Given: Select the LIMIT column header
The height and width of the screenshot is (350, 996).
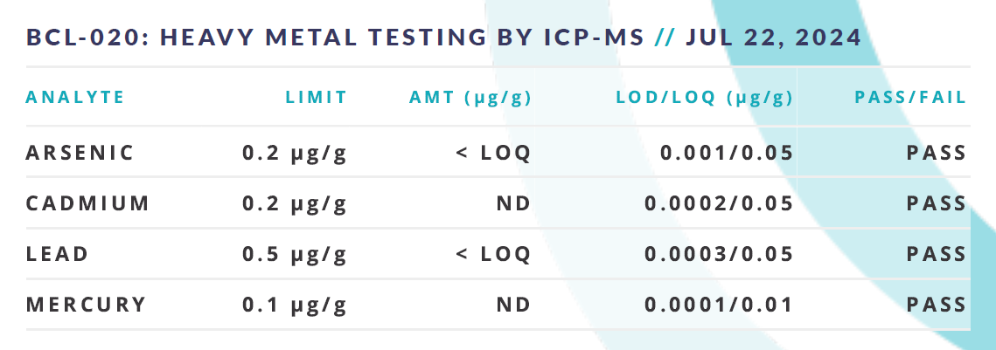Looking at the screenshot, I should (x=317, y=98).
